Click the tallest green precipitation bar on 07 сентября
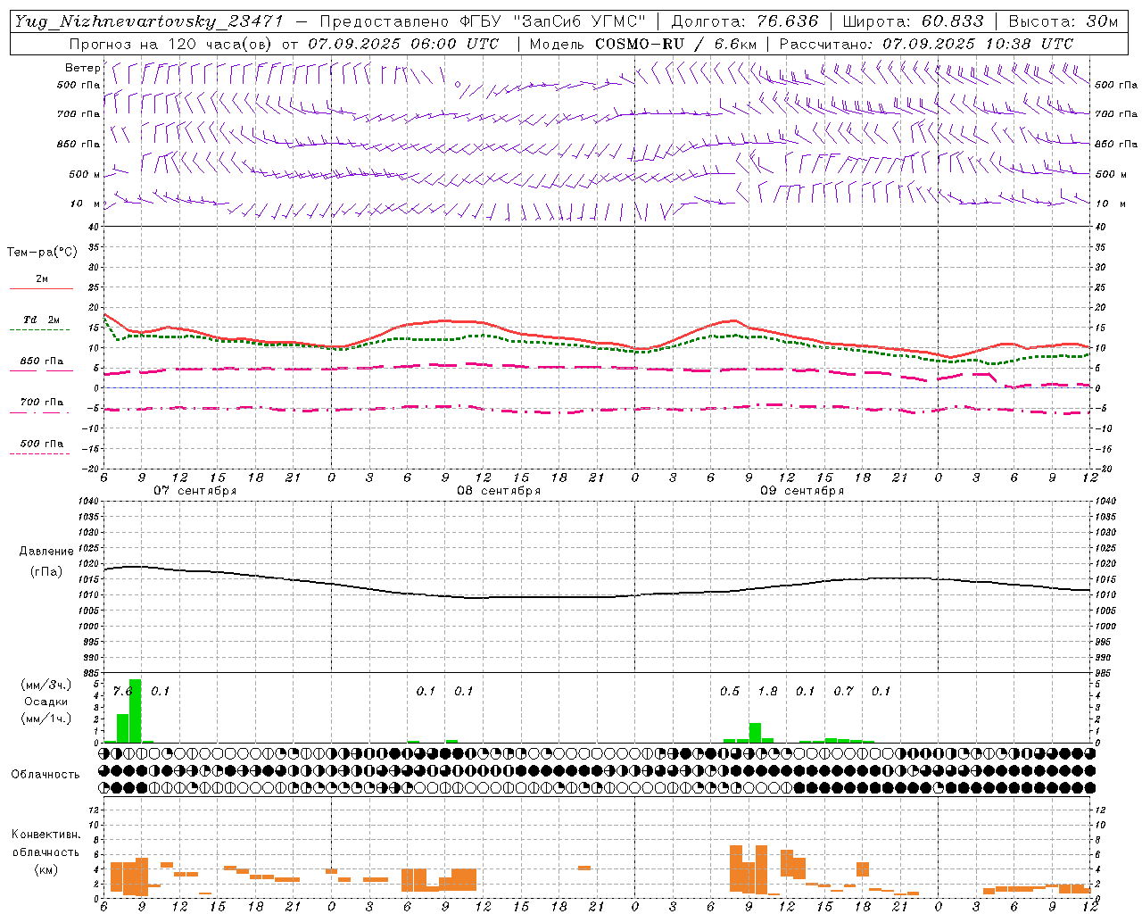This screenshot has width=1142, height=914. coord(136,711)
